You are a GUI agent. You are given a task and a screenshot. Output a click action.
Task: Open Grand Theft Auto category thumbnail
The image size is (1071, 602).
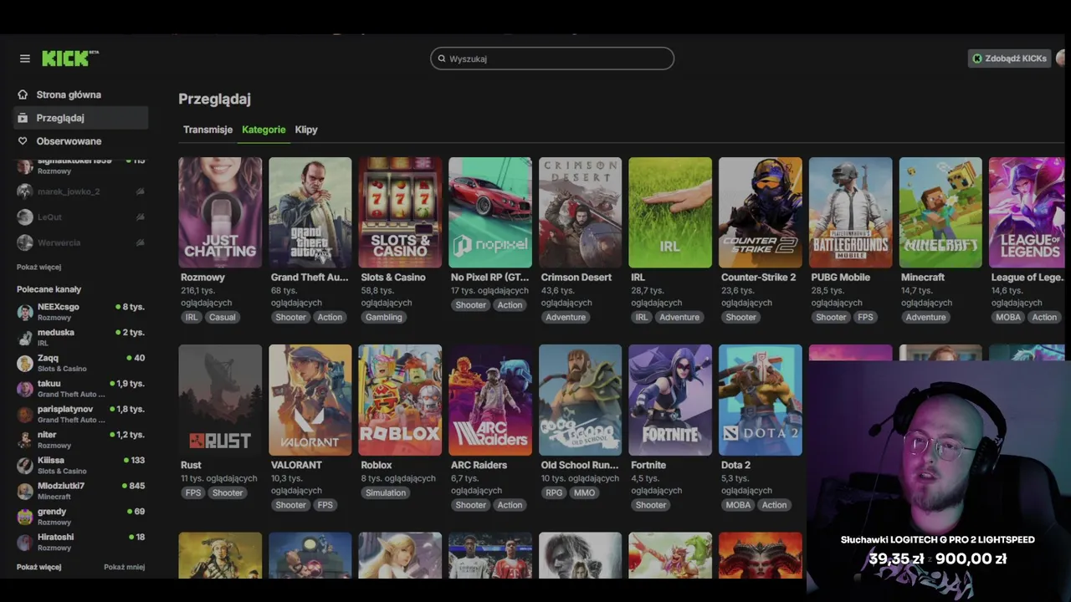(x=310, y=212)
